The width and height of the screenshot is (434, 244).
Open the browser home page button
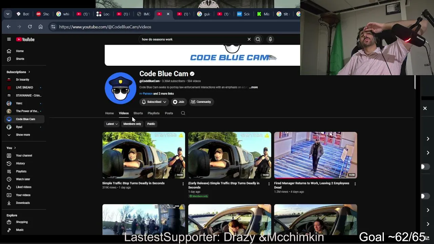coord(41,27)
